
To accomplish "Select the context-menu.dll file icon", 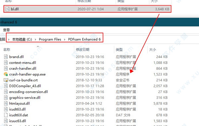I will 6,63.
